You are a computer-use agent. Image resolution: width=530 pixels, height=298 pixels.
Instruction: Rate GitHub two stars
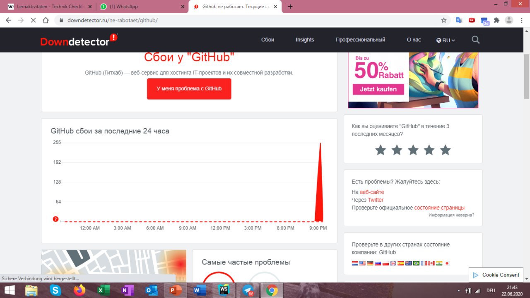pos(397,150)
